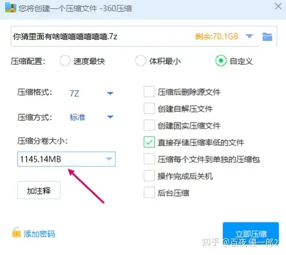Uncheck 直接存储压缩率低的文件 checkbox

point(149,142)
